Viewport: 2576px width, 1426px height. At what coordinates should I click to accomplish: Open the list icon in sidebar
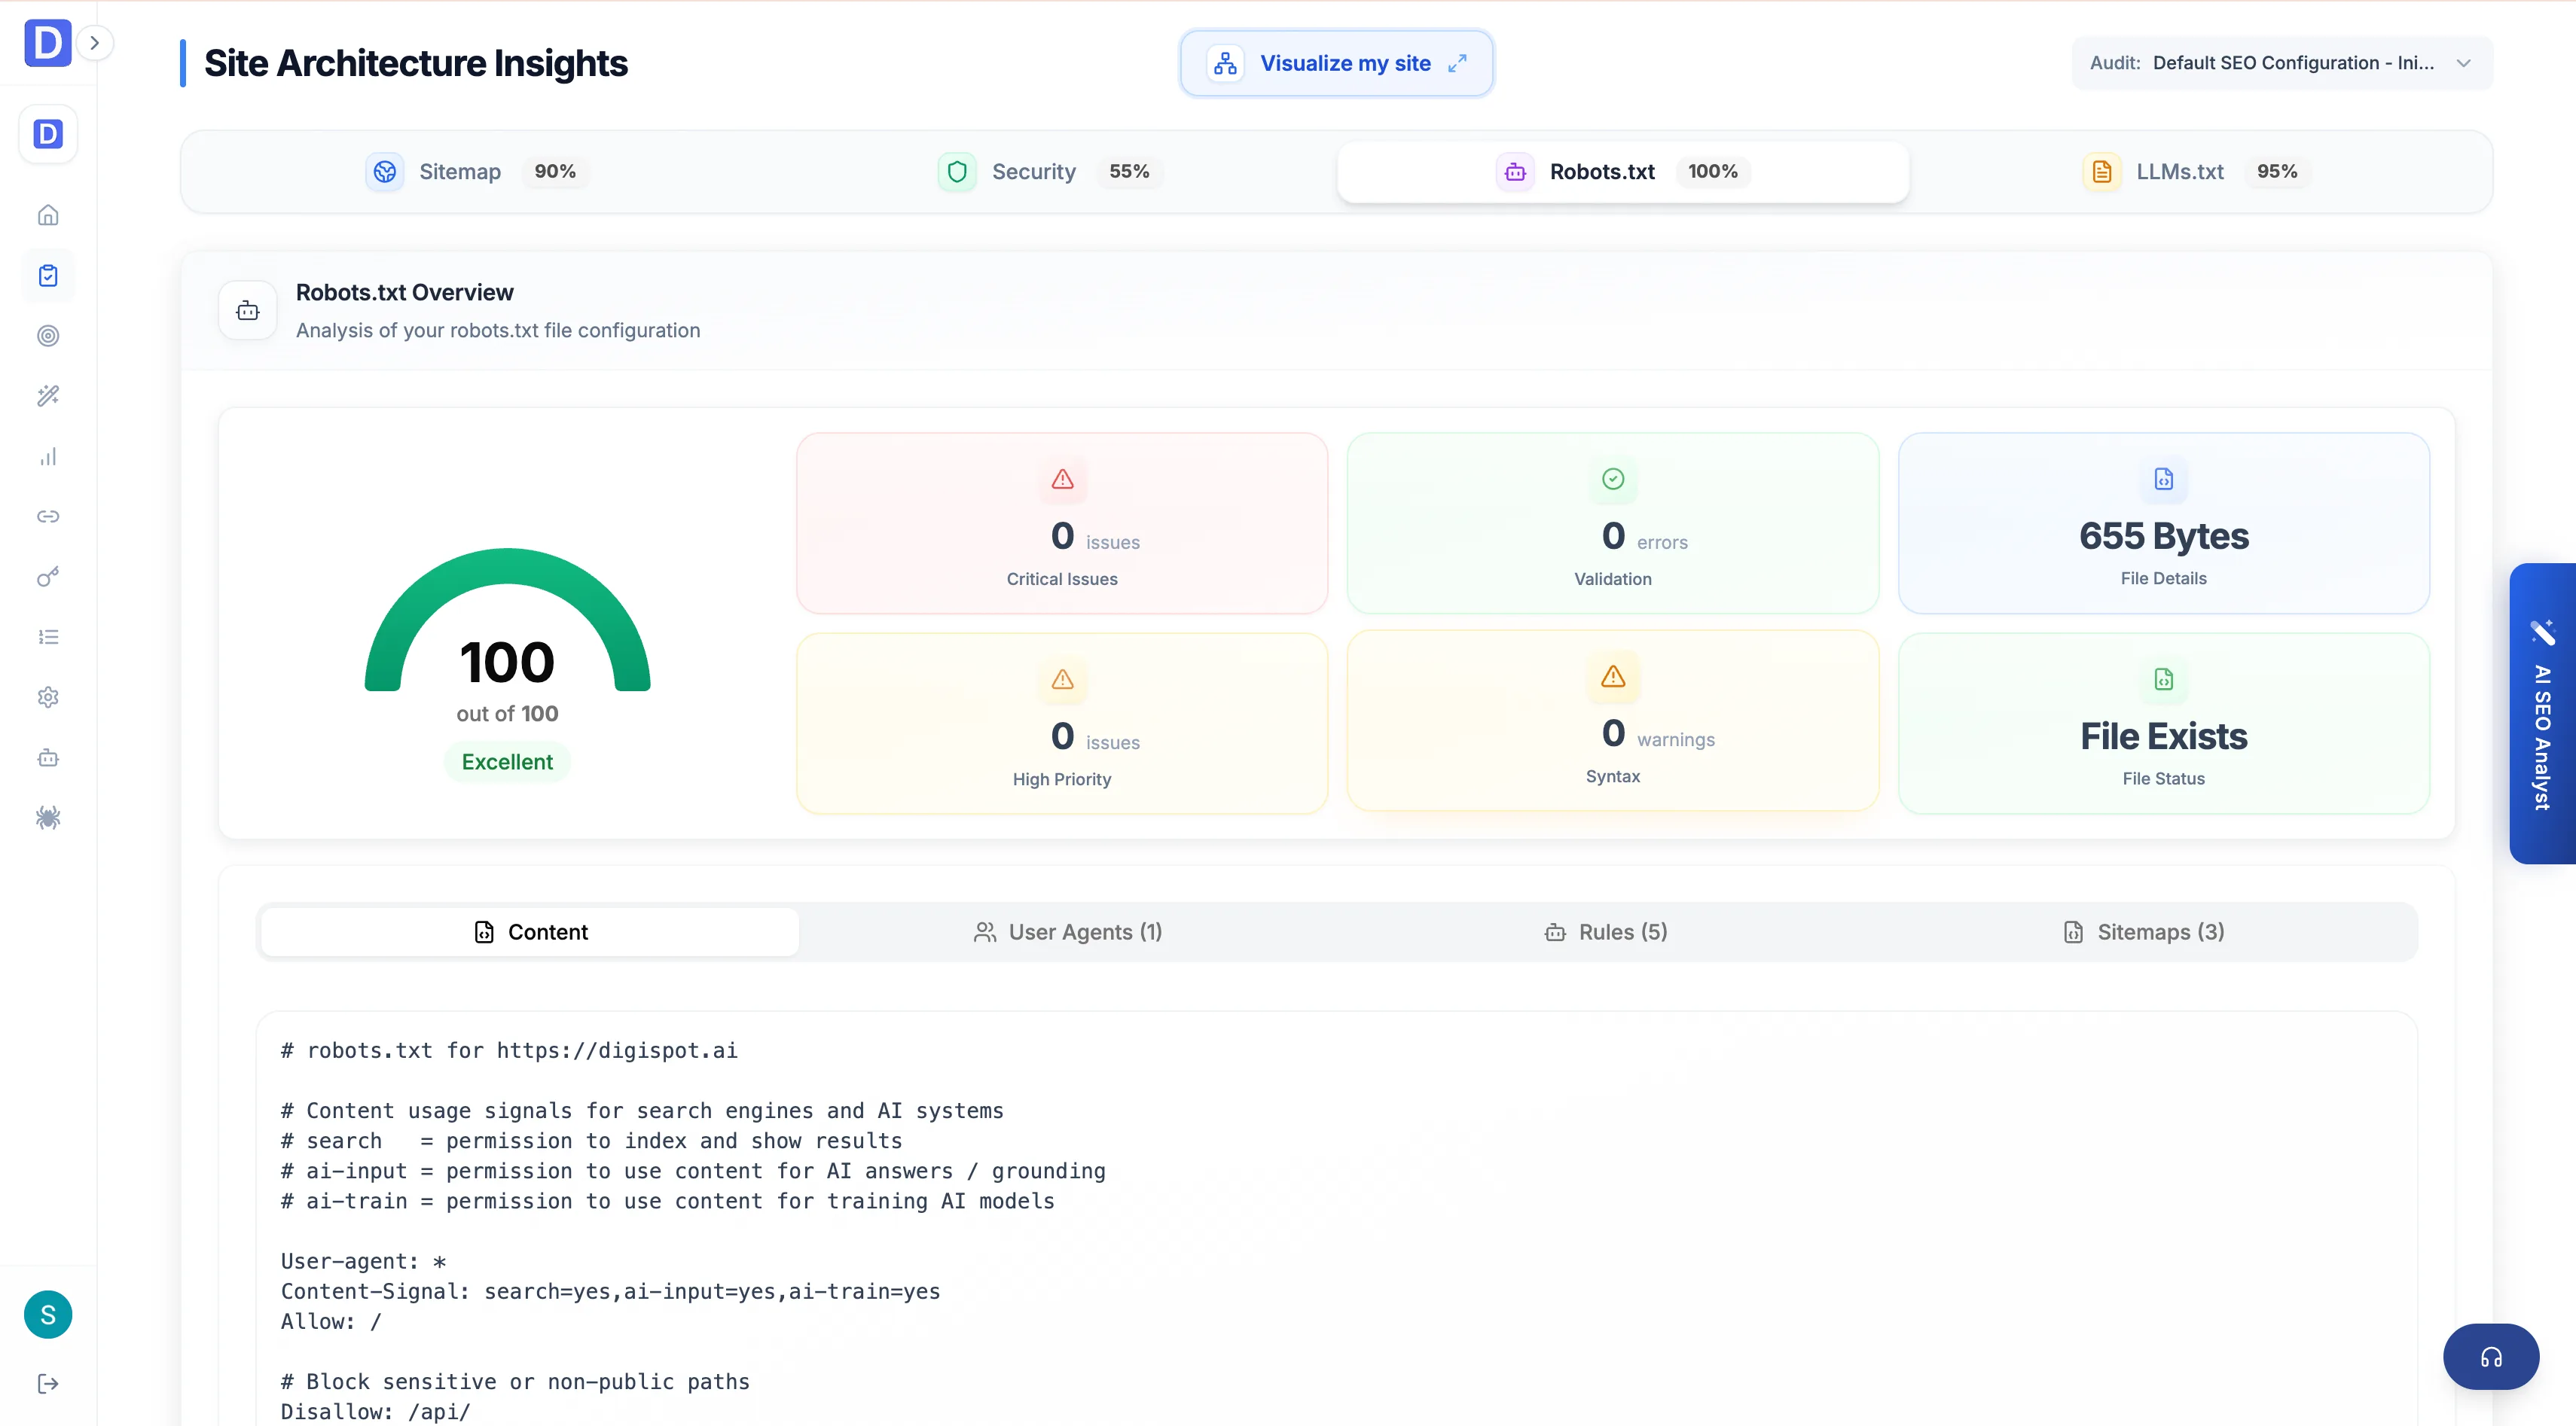48,638
